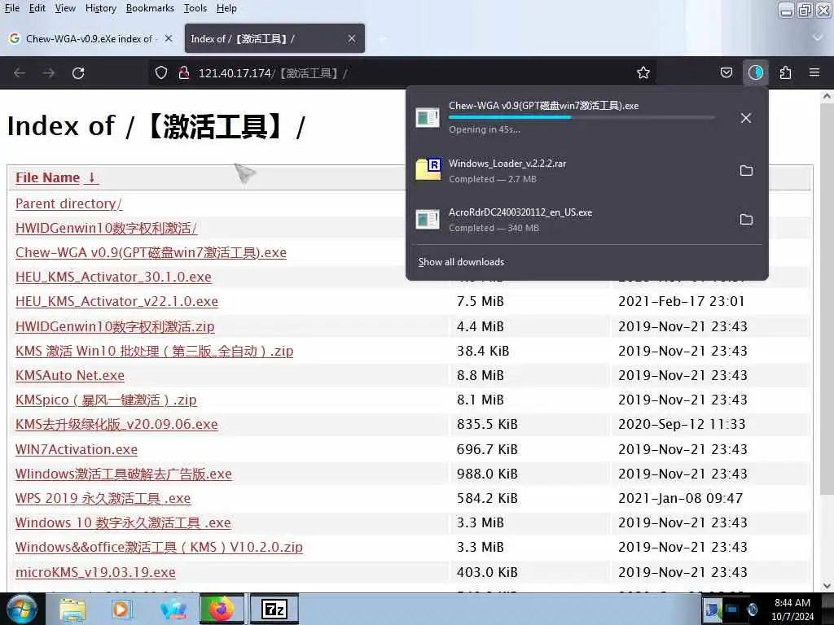The height and width of the screenshot is (625, 834).
Task: Reload the current page
Action: (x=78, y=72)
